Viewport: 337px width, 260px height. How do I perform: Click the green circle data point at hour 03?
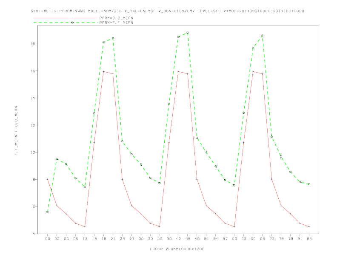tap(57, 159)
